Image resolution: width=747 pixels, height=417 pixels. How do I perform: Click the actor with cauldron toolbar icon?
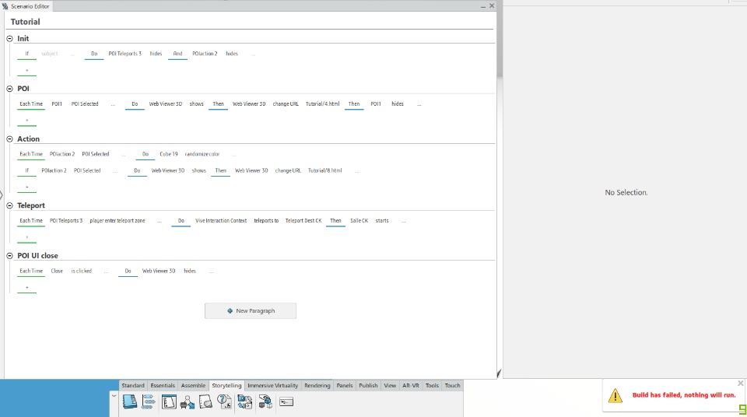[x=188, y=402]
